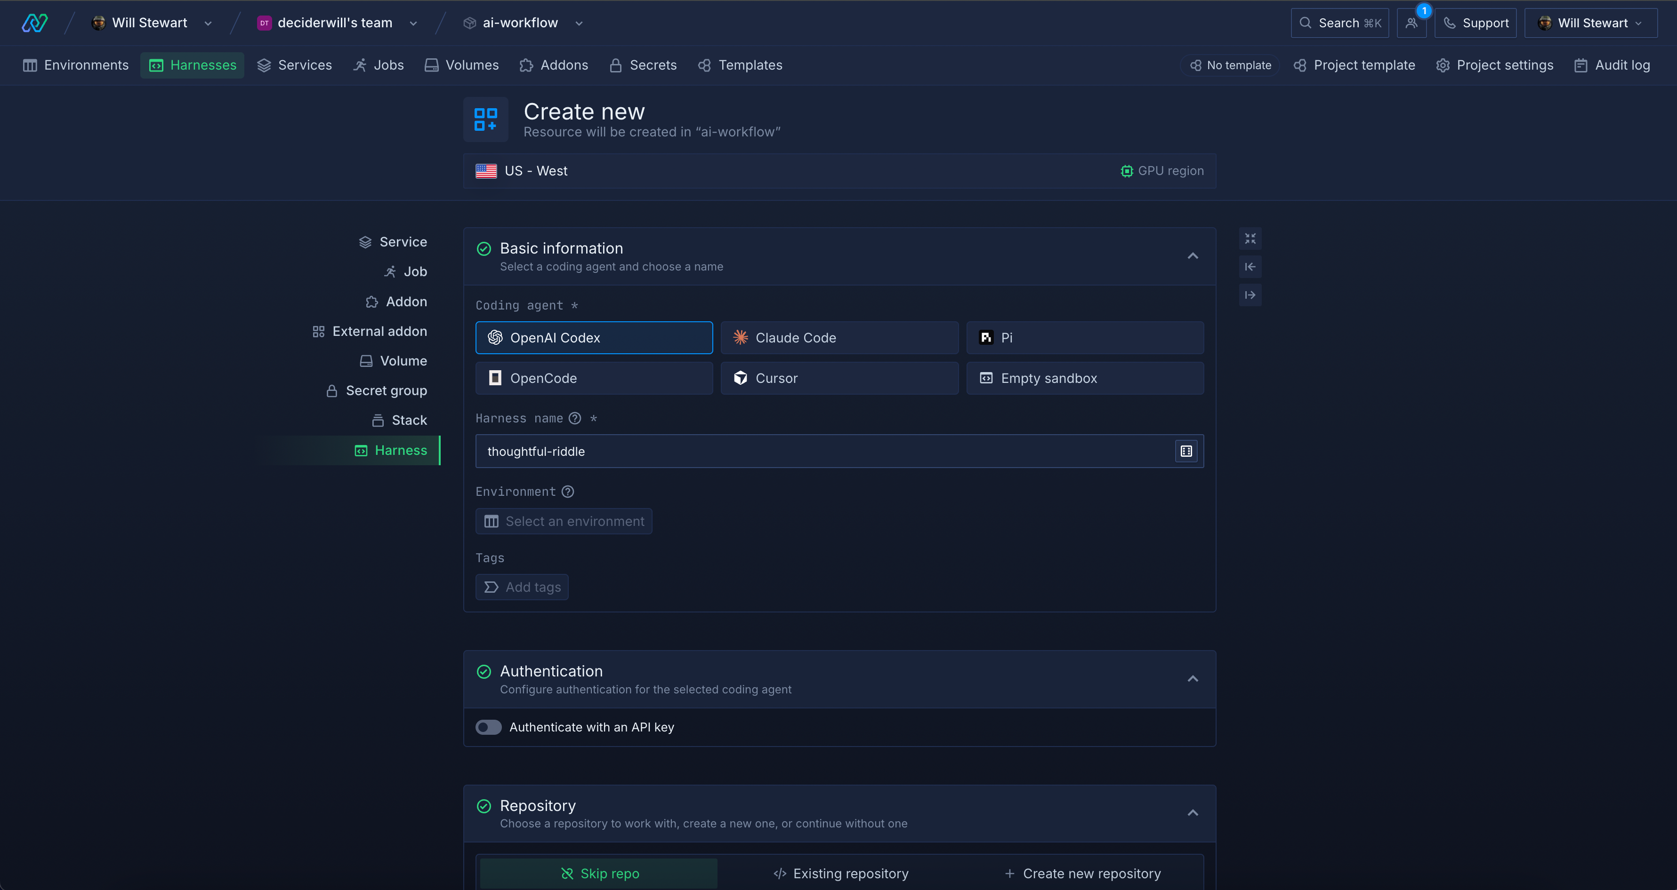Image resolution: width=1677 pixels, height=890 pixels.
Task: Select Secret group in resource list
Action: pyautogui.click(x=376, y=390)
